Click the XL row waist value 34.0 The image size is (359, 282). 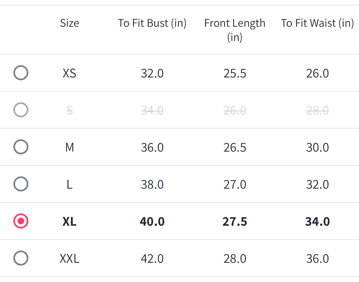317,222
